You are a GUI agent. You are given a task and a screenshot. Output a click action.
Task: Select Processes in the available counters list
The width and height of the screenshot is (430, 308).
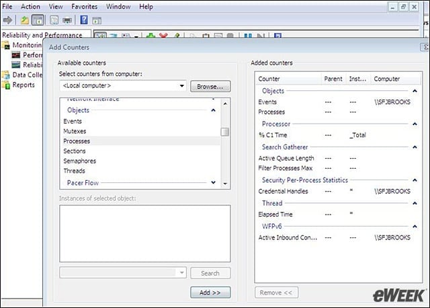[140, 141]
